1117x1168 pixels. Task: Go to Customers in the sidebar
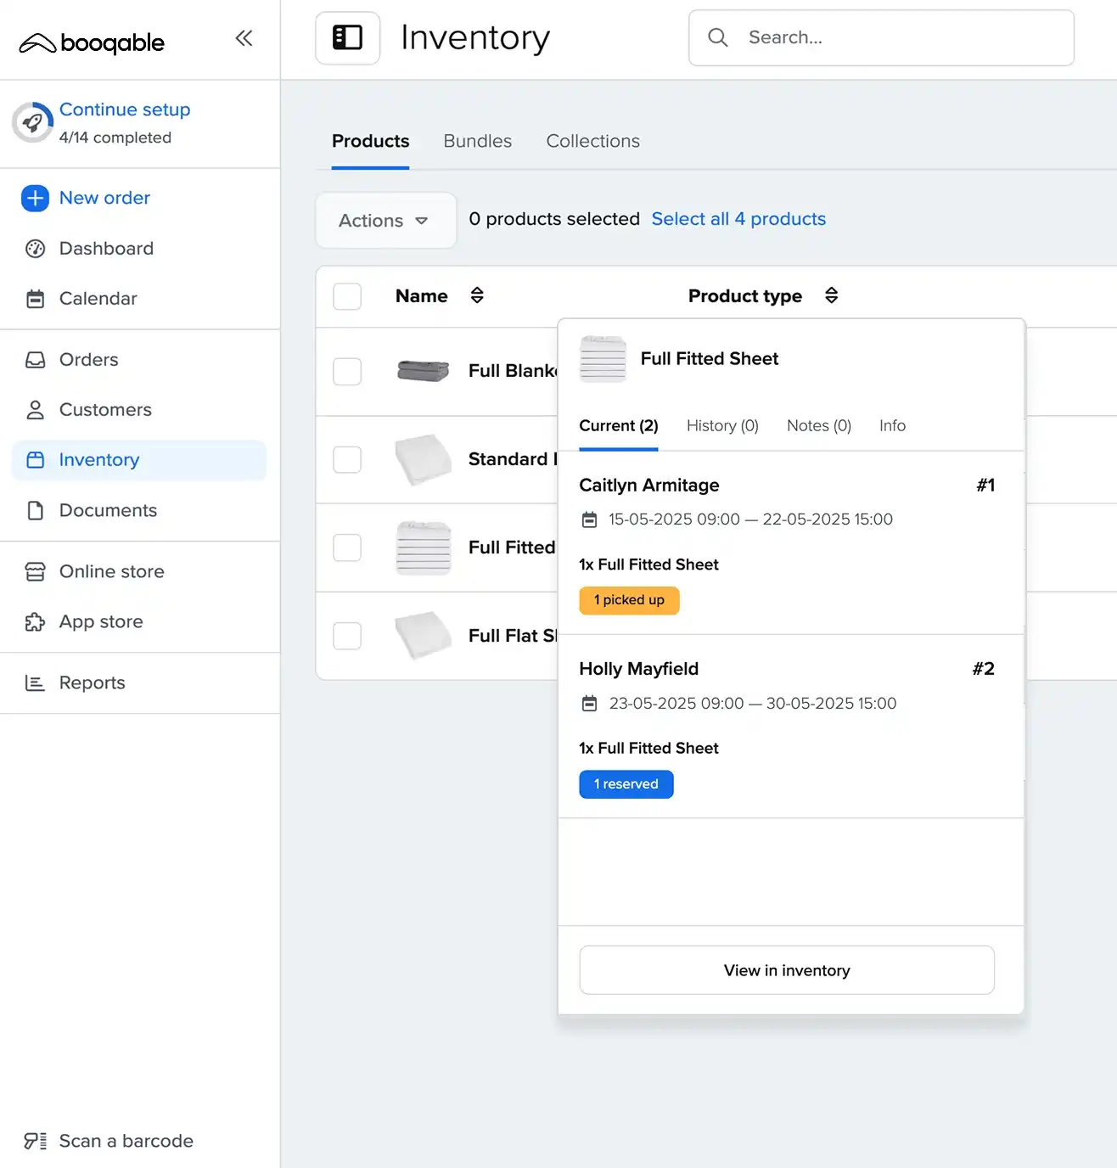[105, 410]
